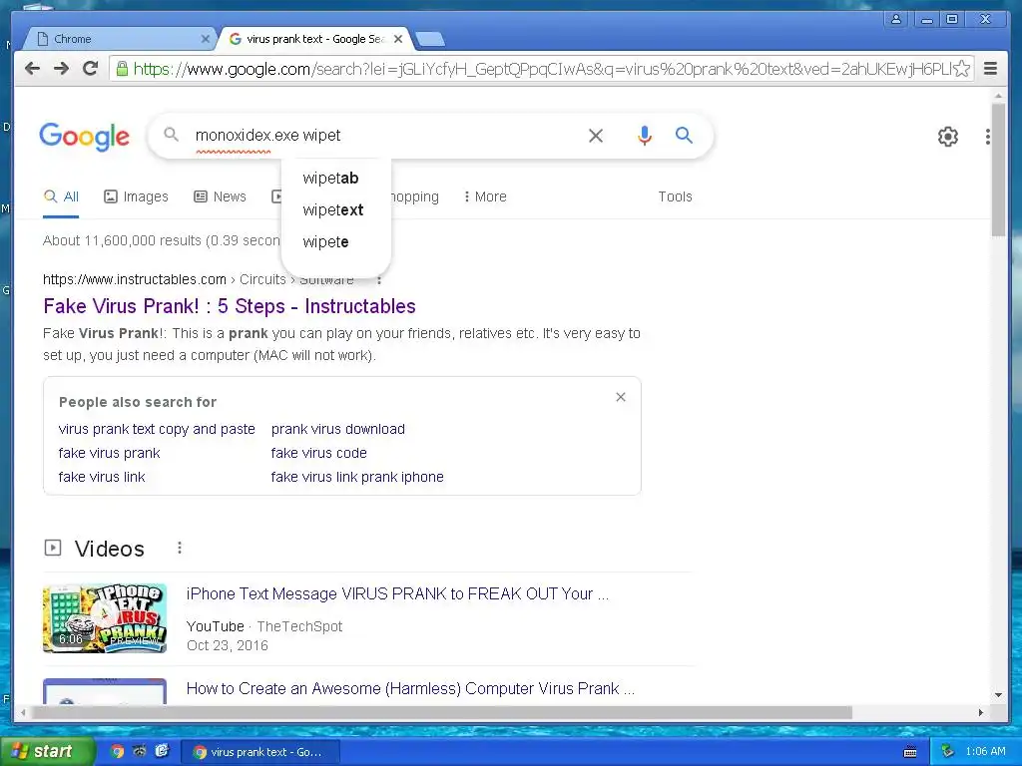Viewport: 1022px width, 766px height.
Task: Switch to Images results
Action: coord(136,196)
